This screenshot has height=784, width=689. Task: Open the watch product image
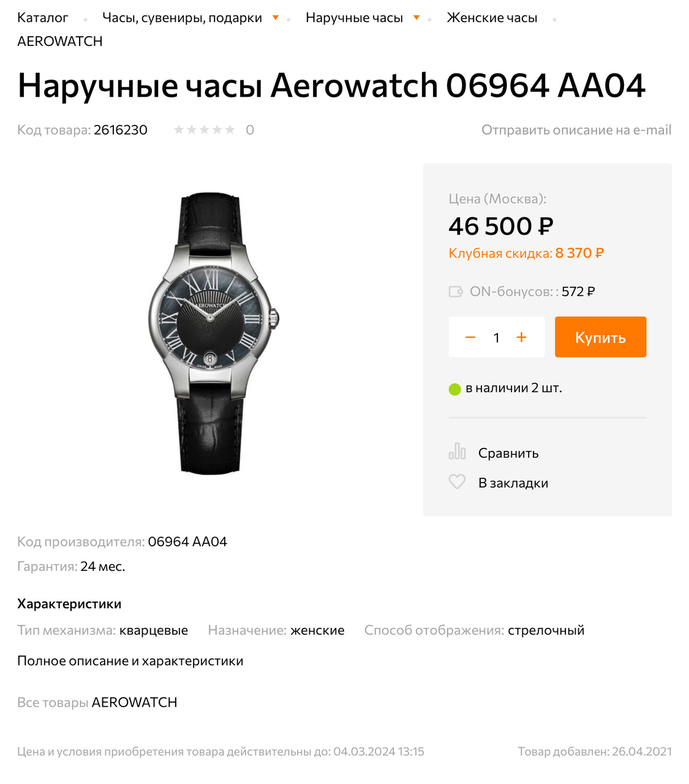click(211, 334)
